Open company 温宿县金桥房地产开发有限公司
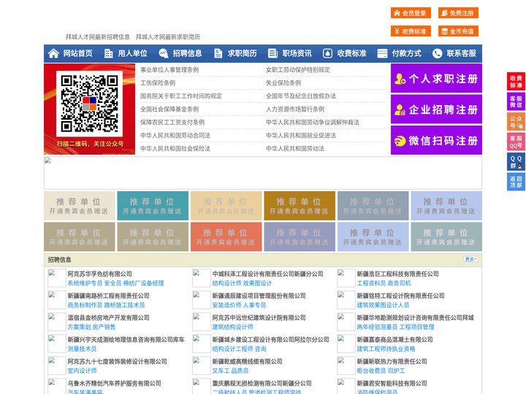 [x=108, y=317]
